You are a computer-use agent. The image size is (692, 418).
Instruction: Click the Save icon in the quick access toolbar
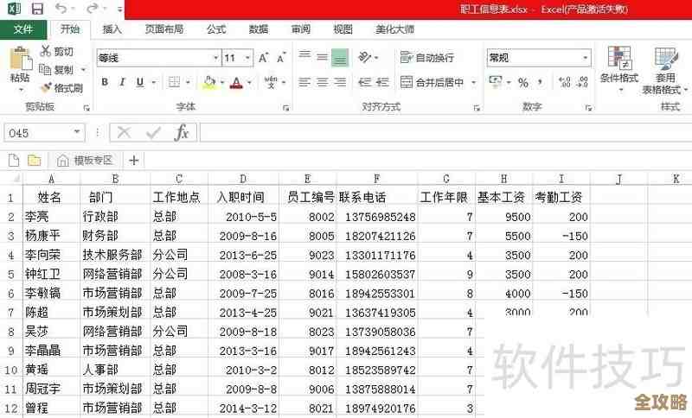[x=37, y=9]
